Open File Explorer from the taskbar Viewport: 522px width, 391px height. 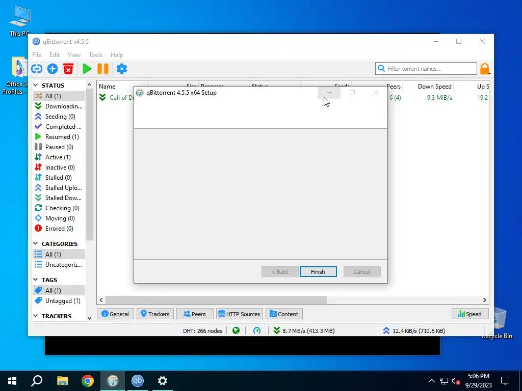[x=62, y=381]
